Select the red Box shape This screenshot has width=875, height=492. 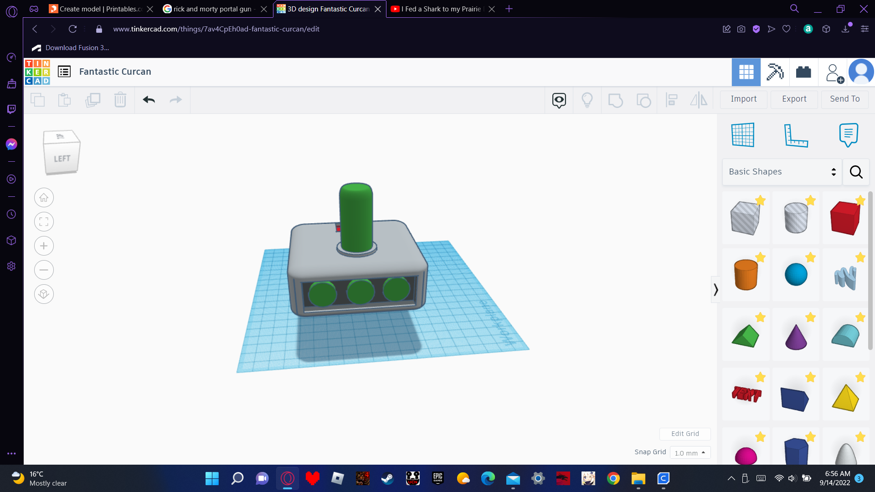845,218
